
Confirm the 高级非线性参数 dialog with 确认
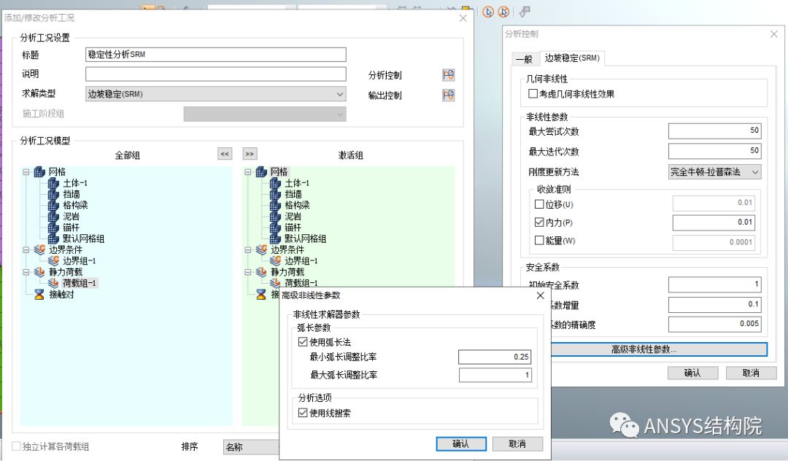[463, 443]
